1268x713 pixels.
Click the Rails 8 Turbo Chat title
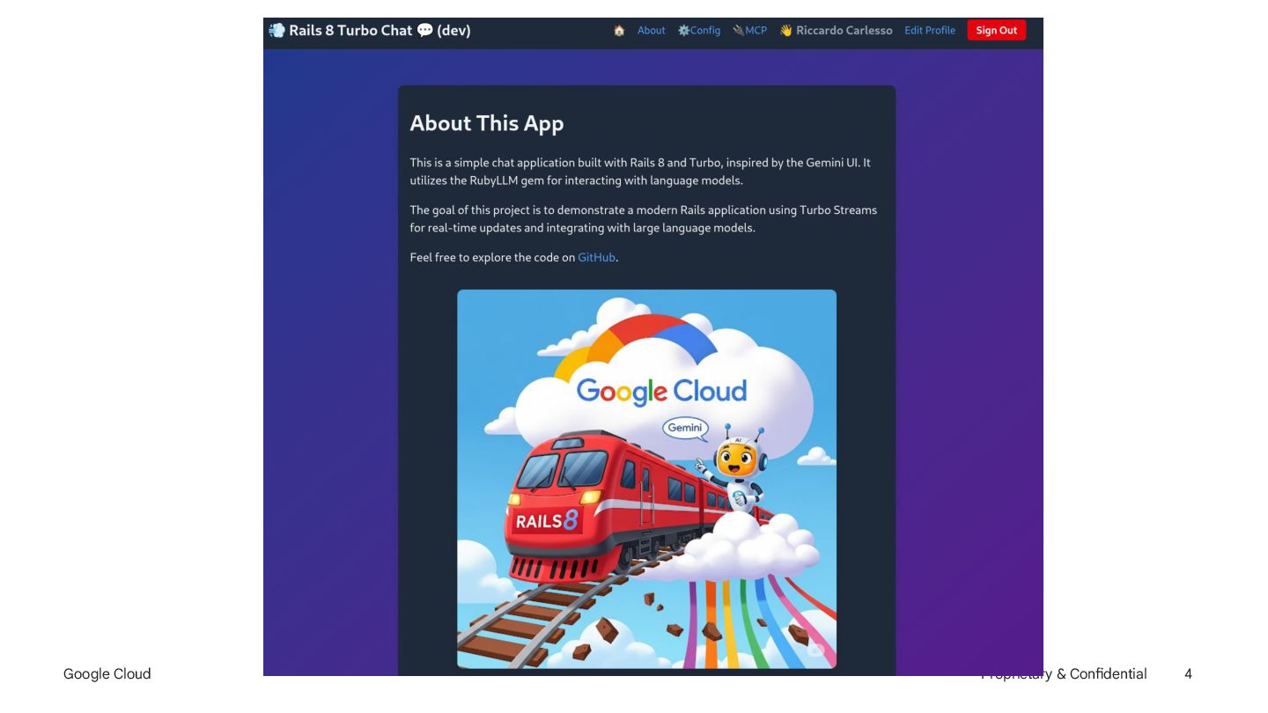[380, 31]
